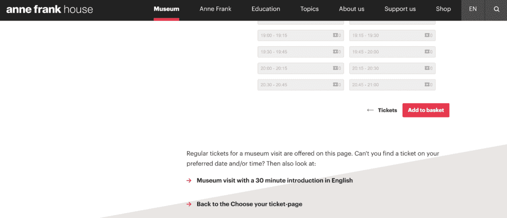The height and width of the screenshot is (218, 507).
Task: Select the 19:45 - 20:00 time slot
Action: tap(385, 52)
